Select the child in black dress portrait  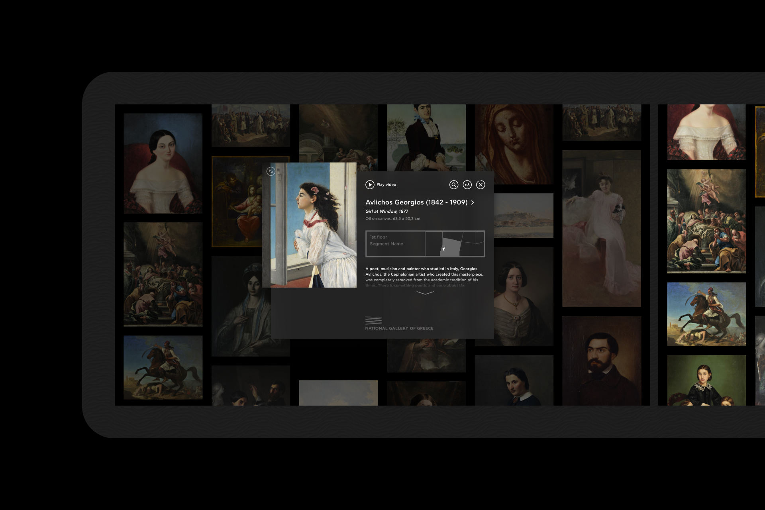pyautogui.click(x=706, y=381)
